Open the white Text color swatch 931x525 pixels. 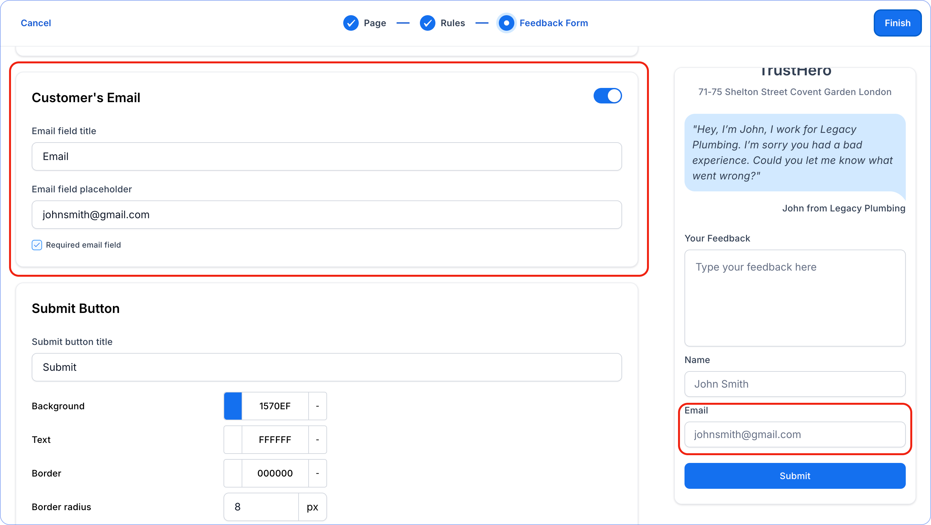point(233,440)
